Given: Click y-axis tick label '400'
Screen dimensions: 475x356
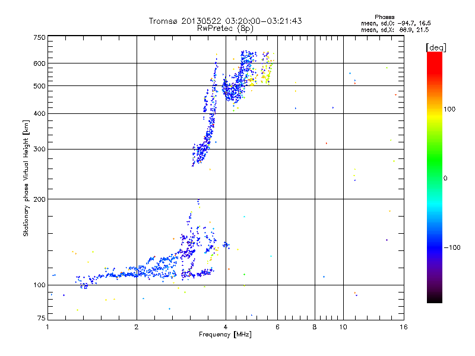Looking at the screenshot, I should click(39, 114).
